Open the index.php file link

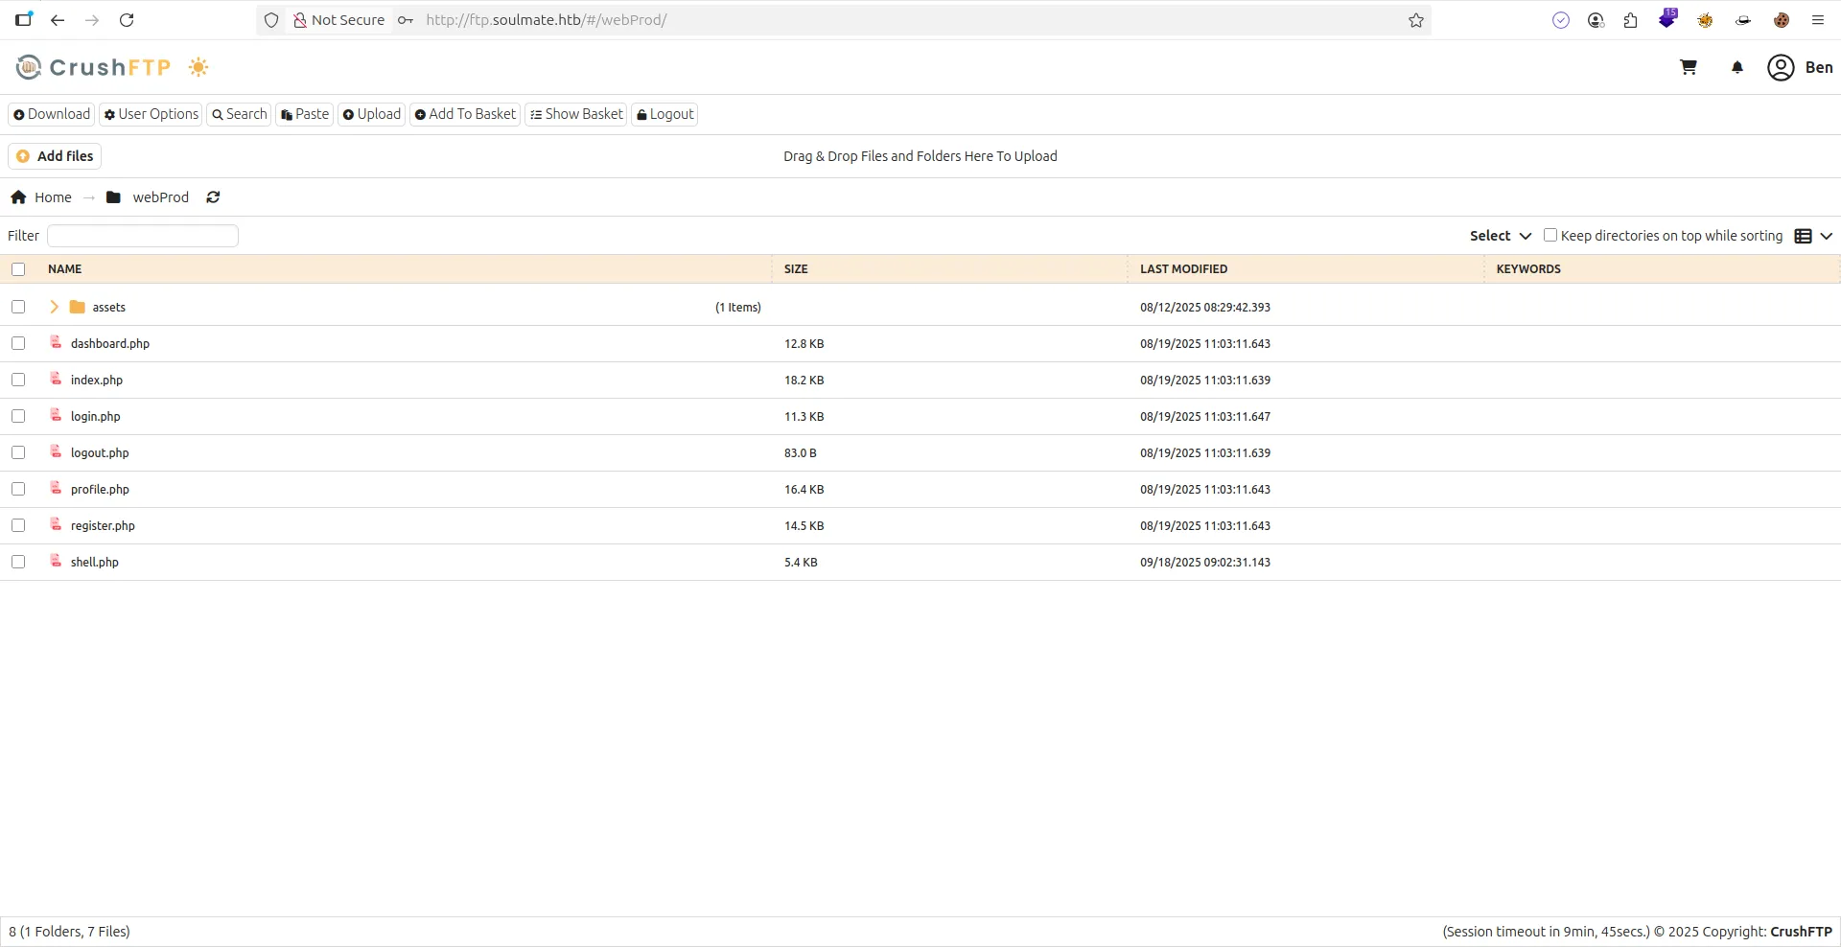(97, 381)
